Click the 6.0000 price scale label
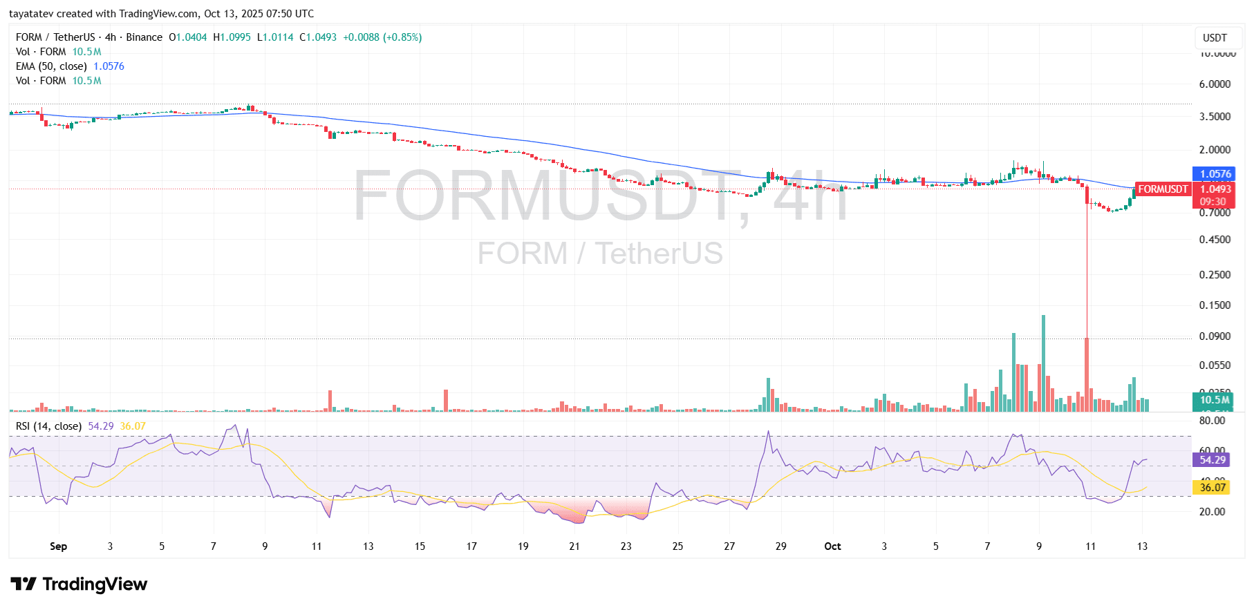 pyautogui.click(x=1215, y=84)
